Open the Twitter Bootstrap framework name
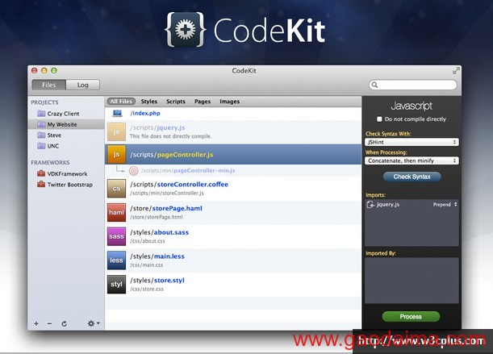The height and width of the screenshot is (354, 493). 70,185
